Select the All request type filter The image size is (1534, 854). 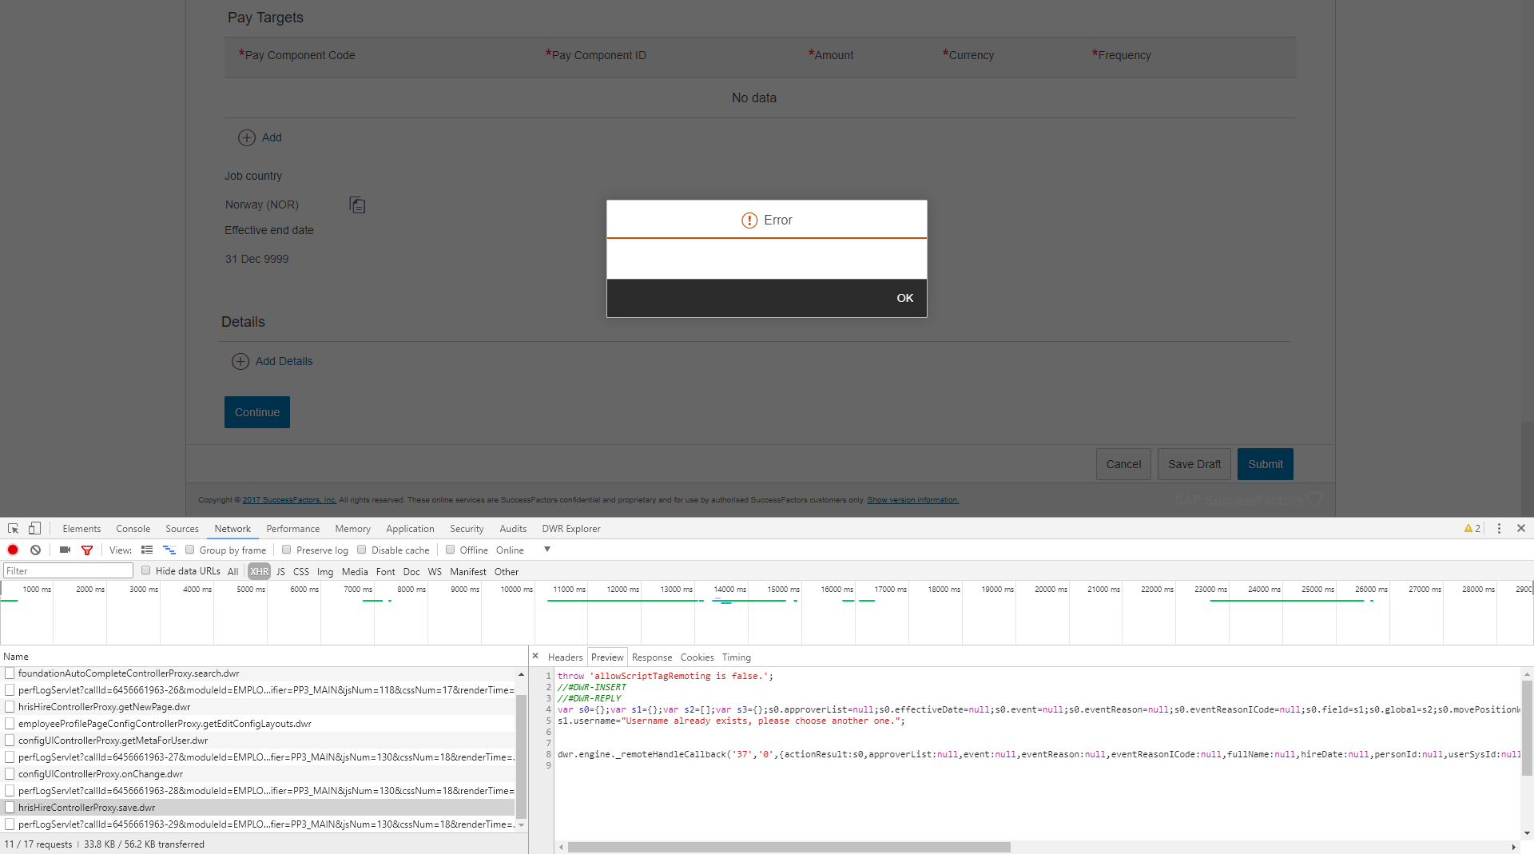click(232, 572)
